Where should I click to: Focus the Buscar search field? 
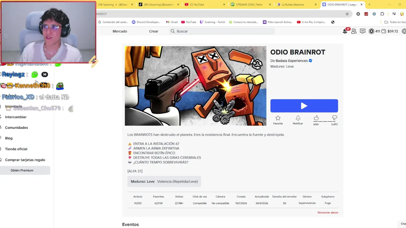click(x=222, y=31)
